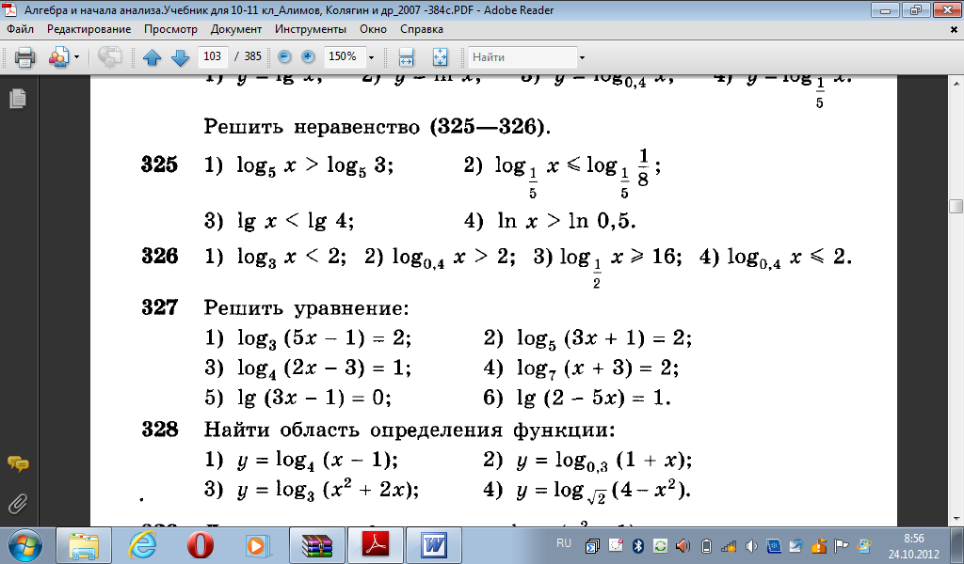This screenshot has height=564, width=964.
Task: Open the Окно menu
Action: (373, 29)
